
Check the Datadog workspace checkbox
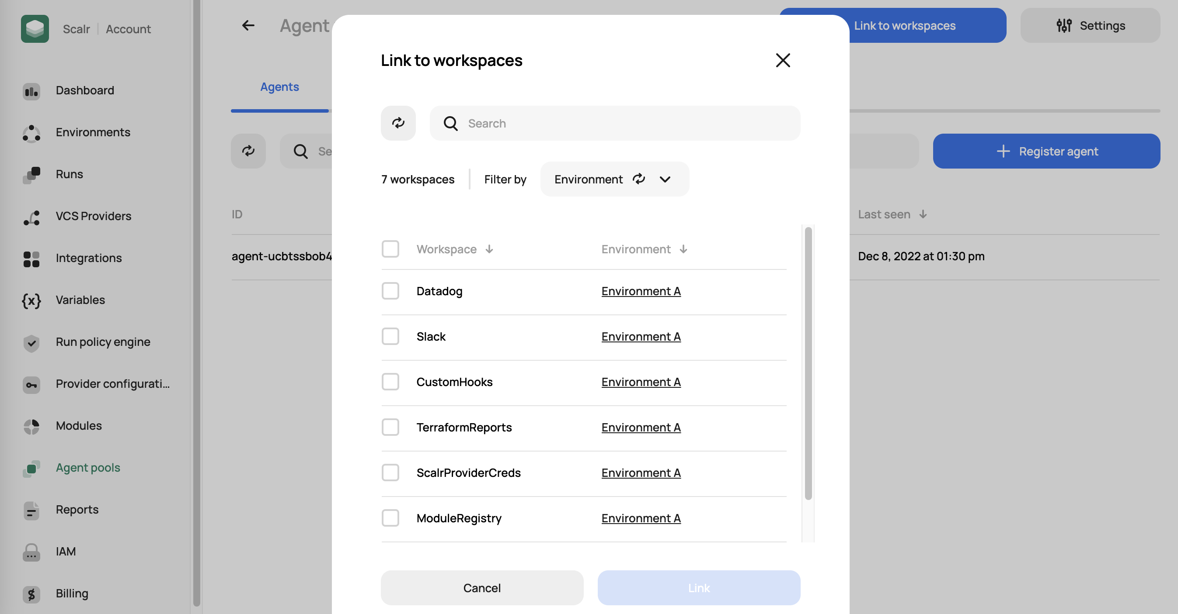pyautogui.click(x=390, y=291)
